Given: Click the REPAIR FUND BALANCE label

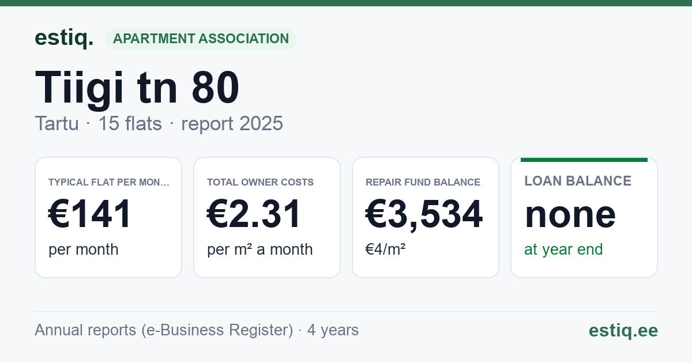Looking at the screenshot, I should click(423, 182).
